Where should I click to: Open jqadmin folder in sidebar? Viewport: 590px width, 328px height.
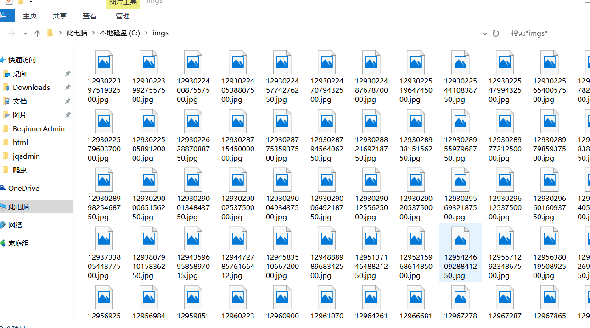click(26, 156)
